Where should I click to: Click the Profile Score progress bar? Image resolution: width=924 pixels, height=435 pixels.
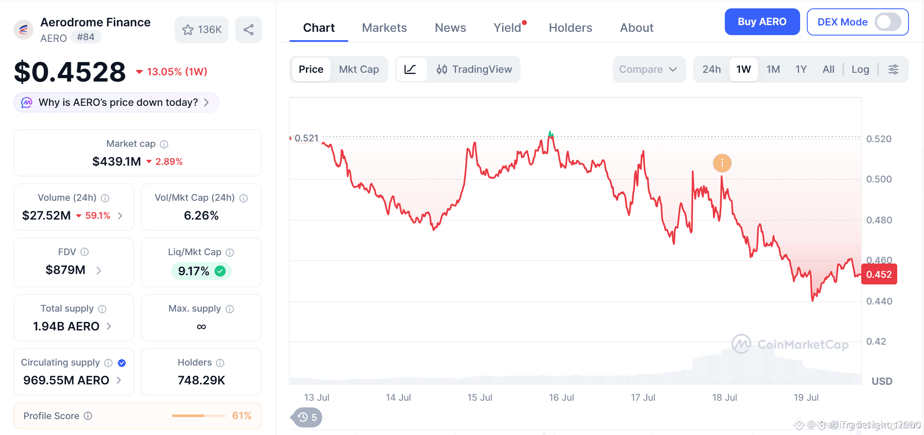tap(198, 416)
